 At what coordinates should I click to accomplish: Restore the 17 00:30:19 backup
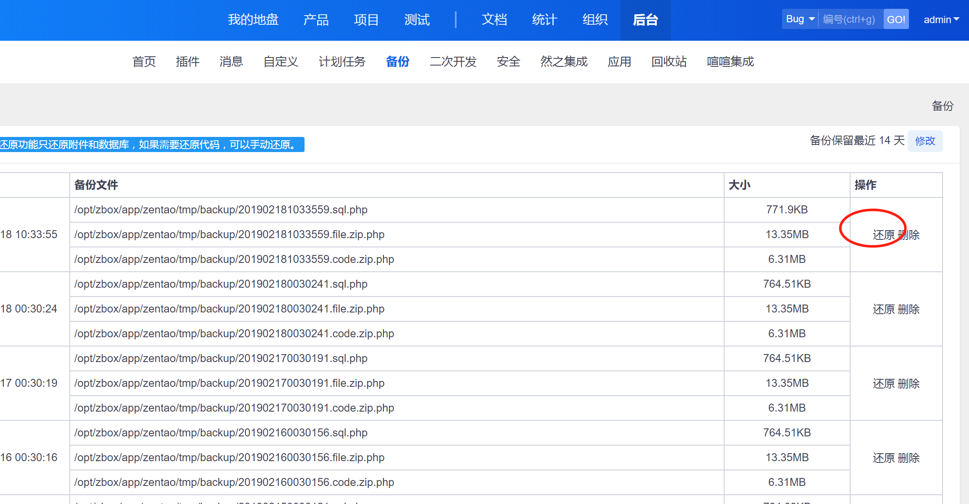tap(883, 383)
